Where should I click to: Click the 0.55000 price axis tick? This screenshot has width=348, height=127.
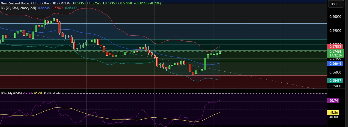[335, 86]
